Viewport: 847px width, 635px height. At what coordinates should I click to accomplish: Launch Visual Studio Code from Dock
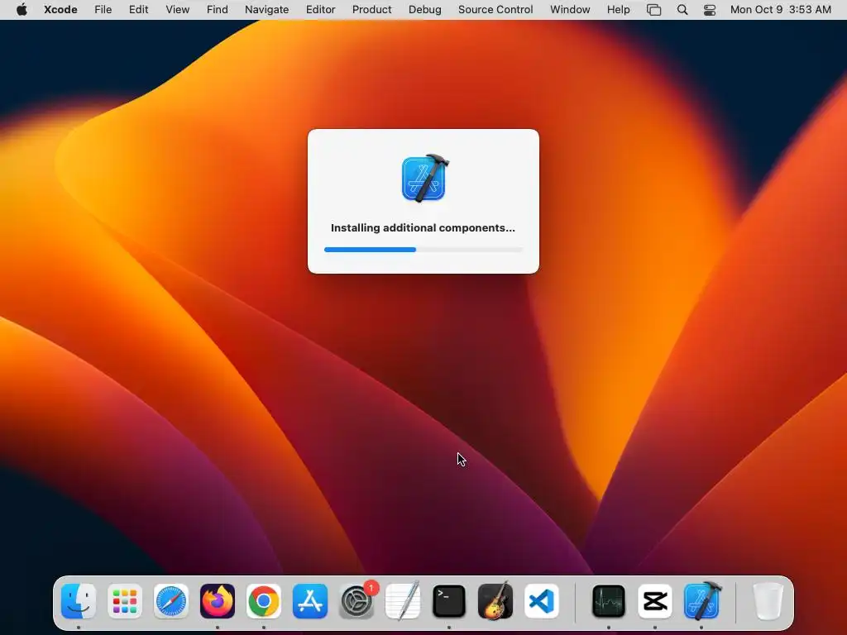542,601
